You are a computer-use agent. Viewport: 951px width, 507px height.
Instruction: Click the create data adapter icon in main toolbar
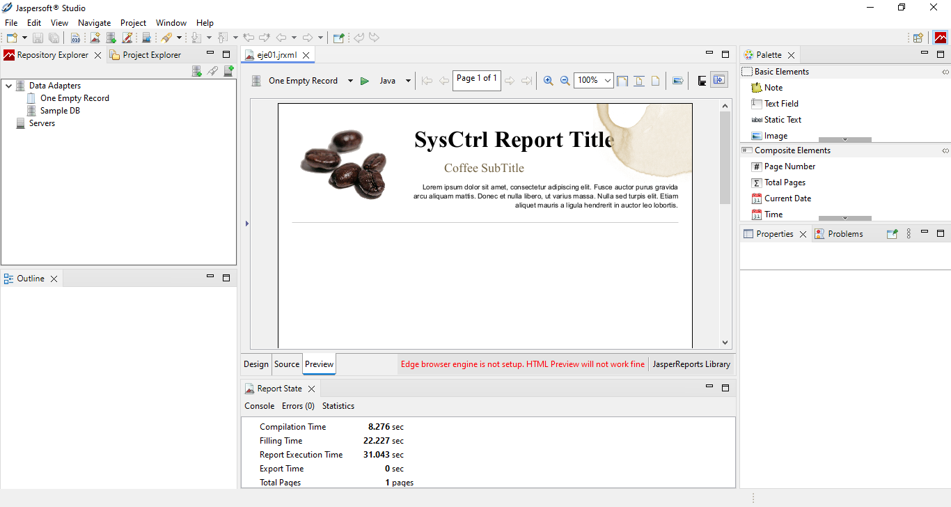point(111,38)
